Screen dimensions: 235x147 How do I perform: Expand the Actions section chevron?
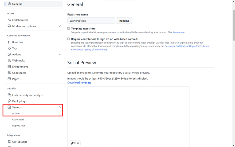60,55
